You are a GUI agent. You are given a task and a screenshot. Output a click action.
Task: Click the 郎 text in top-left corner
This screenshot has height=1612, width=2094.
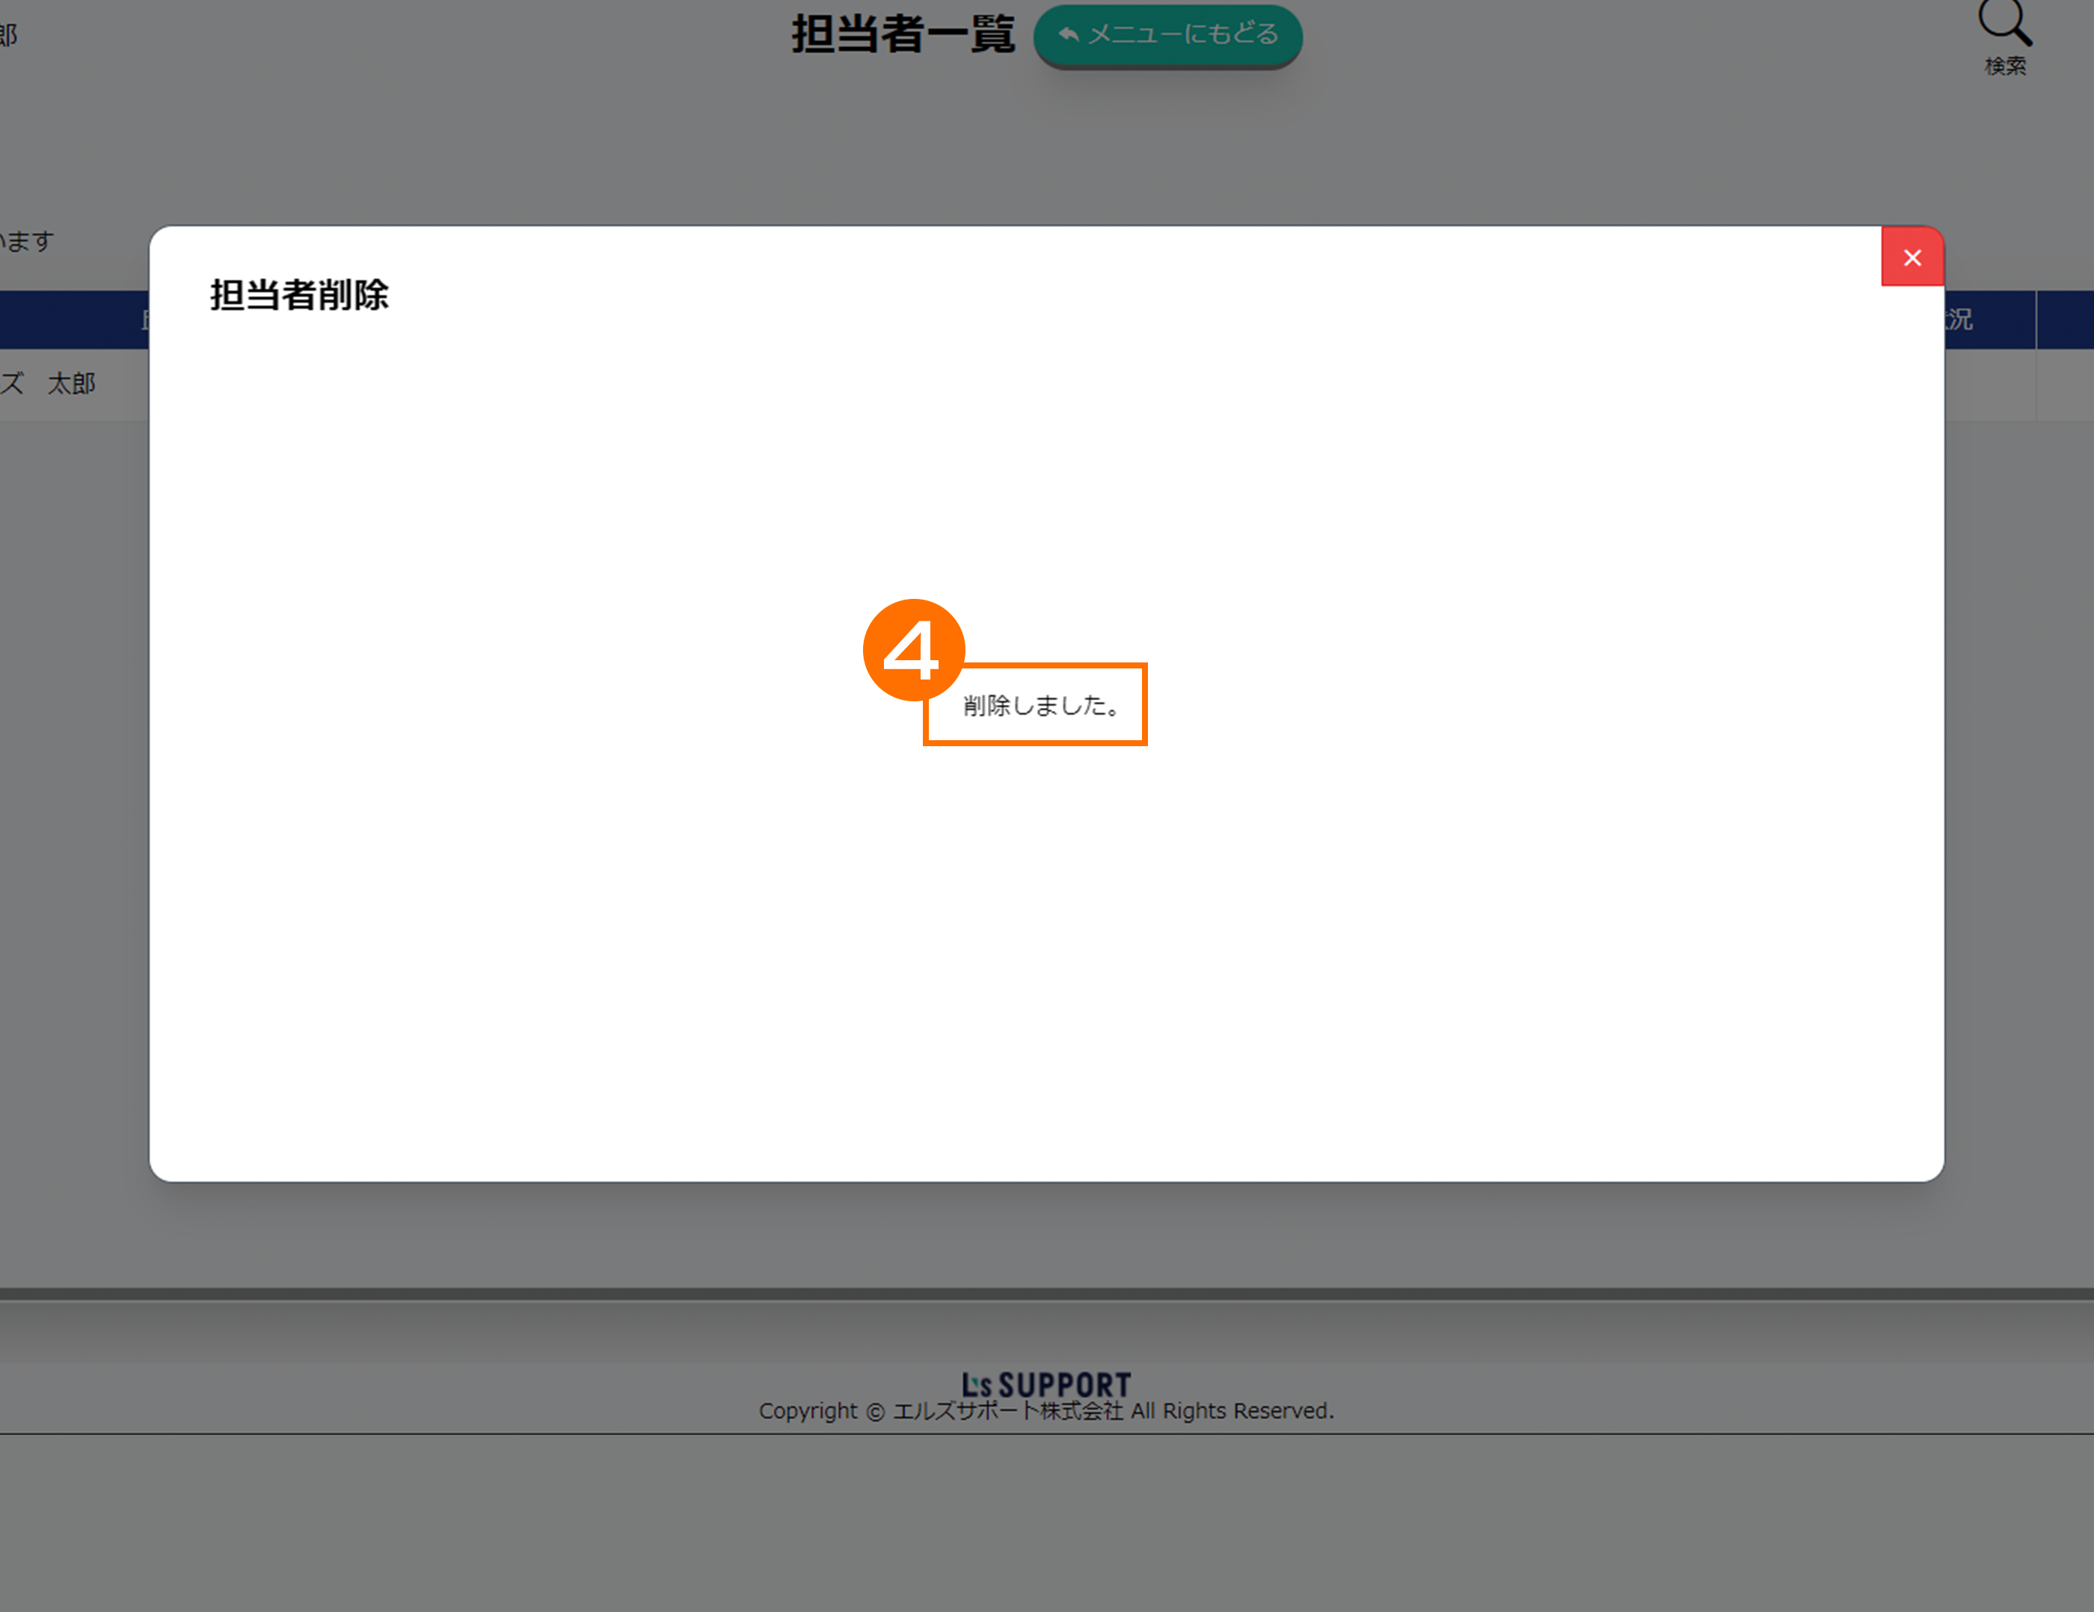pyautogui.click(x=9, y=35)
